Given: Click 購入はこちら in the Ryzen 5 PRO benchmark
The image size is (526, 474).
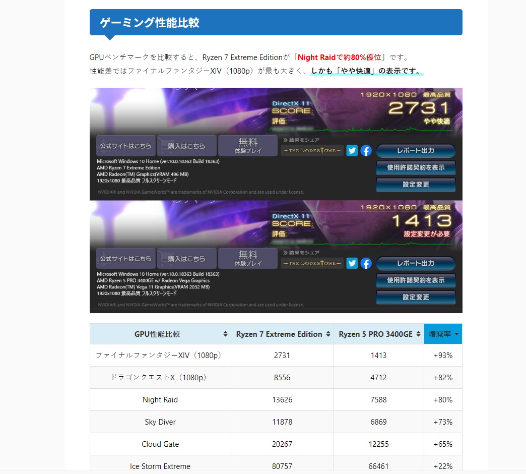Looking at the screenshot, I should 186,259.
